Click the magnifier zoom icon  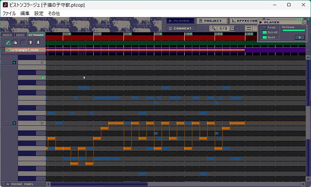pos(213,28)
